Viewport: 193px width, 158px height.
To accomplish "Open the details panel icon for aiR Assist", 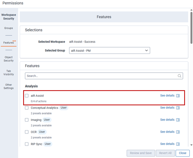I will 178,96.
